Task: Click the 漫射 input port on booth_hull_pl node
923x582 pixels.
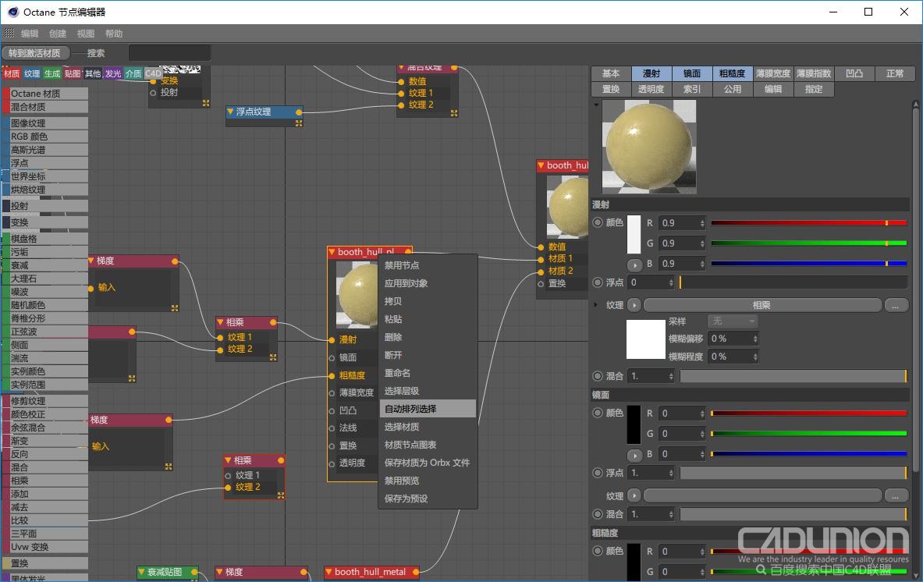Action: (x=332, y=340)
